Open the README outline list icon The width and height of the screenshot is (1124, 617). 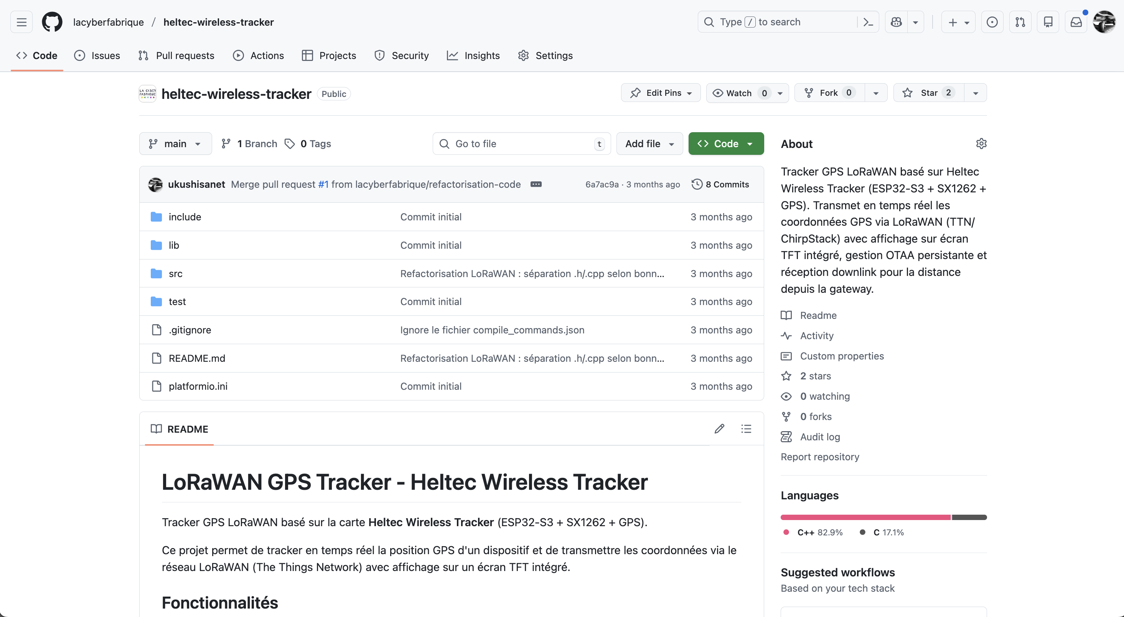point(746,428)
